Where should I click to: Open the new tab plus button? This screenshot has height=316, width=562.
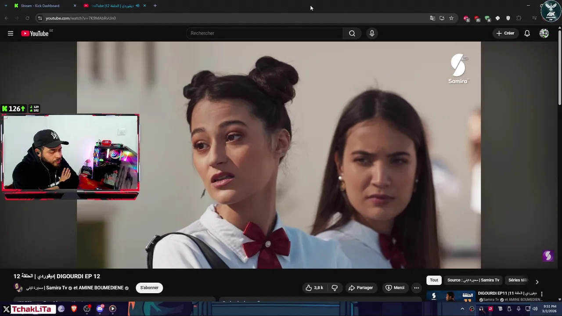tap(155, 6)
